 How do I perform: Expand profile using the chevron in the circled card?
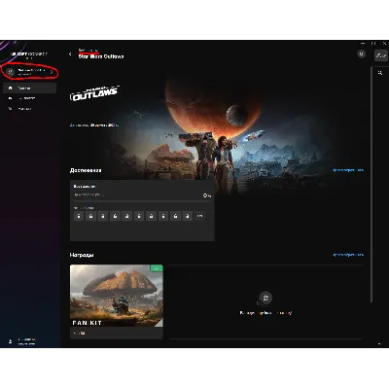[x=52, y=72]
